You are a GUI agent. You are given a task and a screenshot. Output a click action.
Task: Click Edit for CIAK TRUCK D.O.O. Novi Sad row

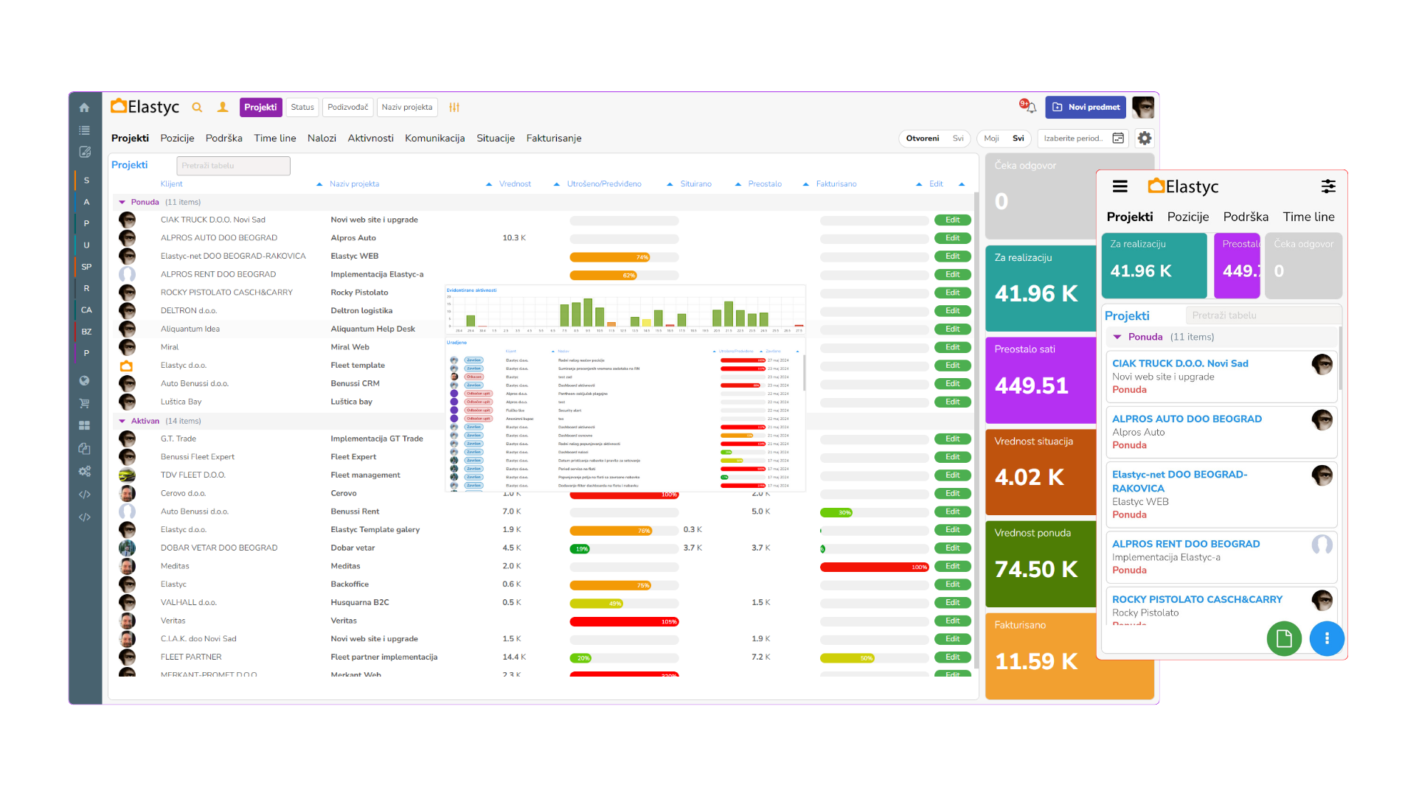[952, 220]
